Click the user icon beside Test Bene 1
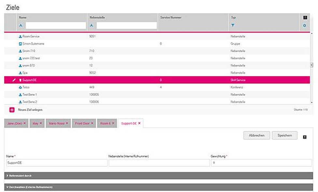 pyautogui.click(x=20, y=95)
